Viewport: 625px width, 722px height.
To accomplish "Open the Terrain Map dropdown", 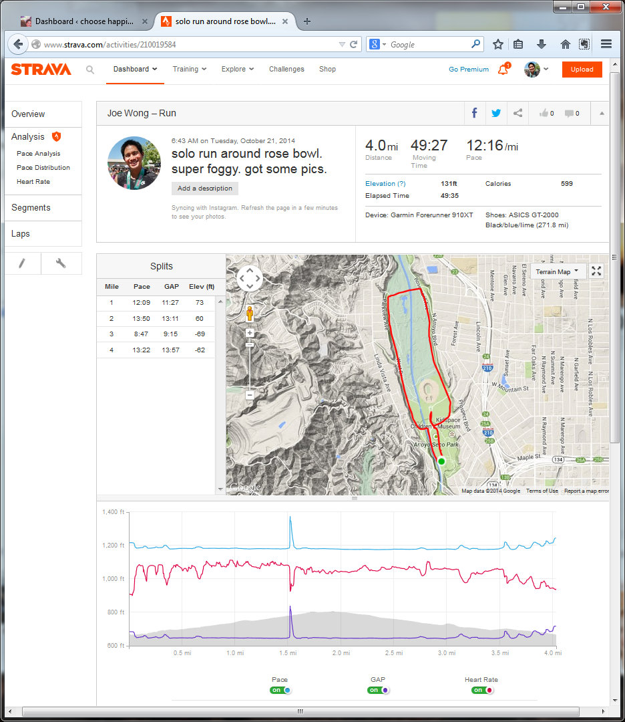I will [557, 271].
